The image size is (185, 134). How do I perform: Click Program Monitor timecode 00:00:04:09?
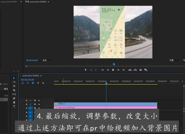click(x=32, y=60)
